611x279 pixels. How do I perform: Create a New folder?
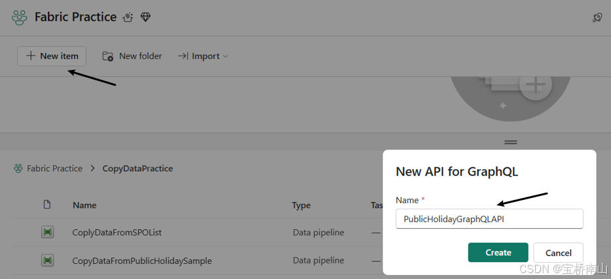coord(132,56)
